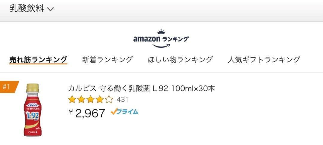This screenshot has width=323, height=145.
Task: Open the Calpis L-92 bottle thumbnail
Action: tap(32, 110)
